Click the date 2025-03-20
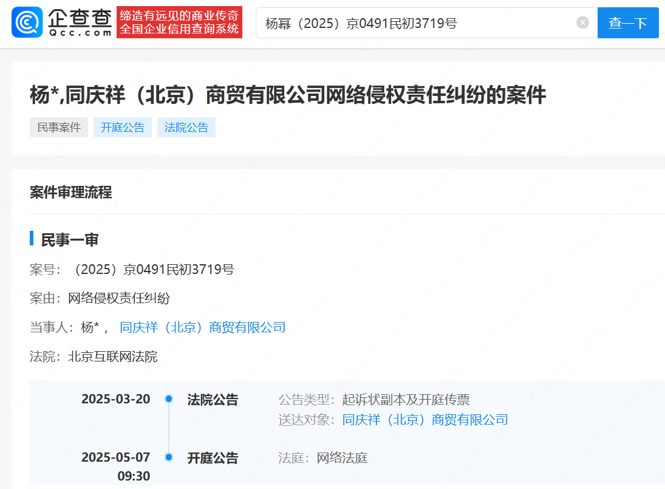This screenshot has width=665, height=489. (115, 399)
